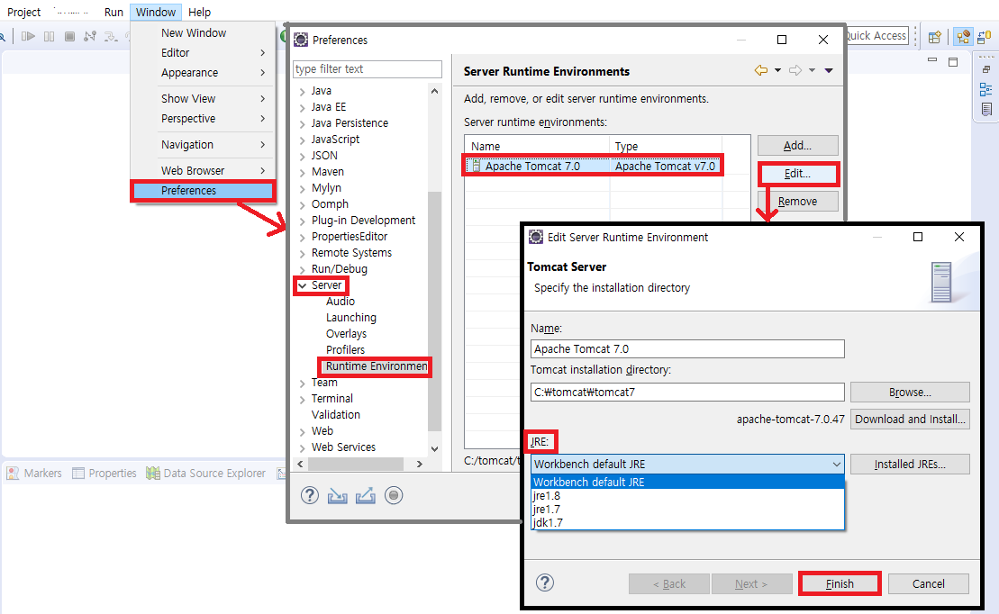Click the Remove button
Screen dimensions: 999x614
[x=798, y=202]
